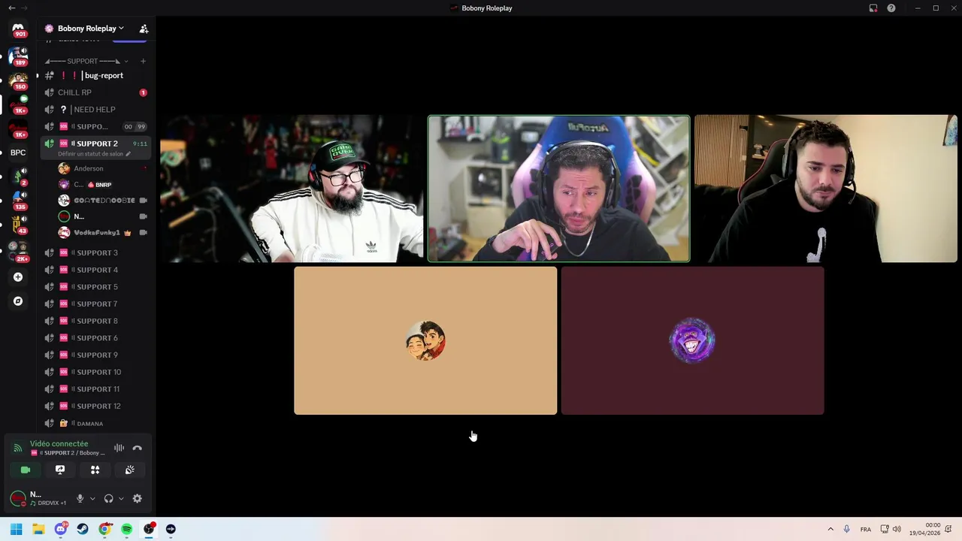Open Windows Start menu

pyautogui.click(x=17, y=529)
